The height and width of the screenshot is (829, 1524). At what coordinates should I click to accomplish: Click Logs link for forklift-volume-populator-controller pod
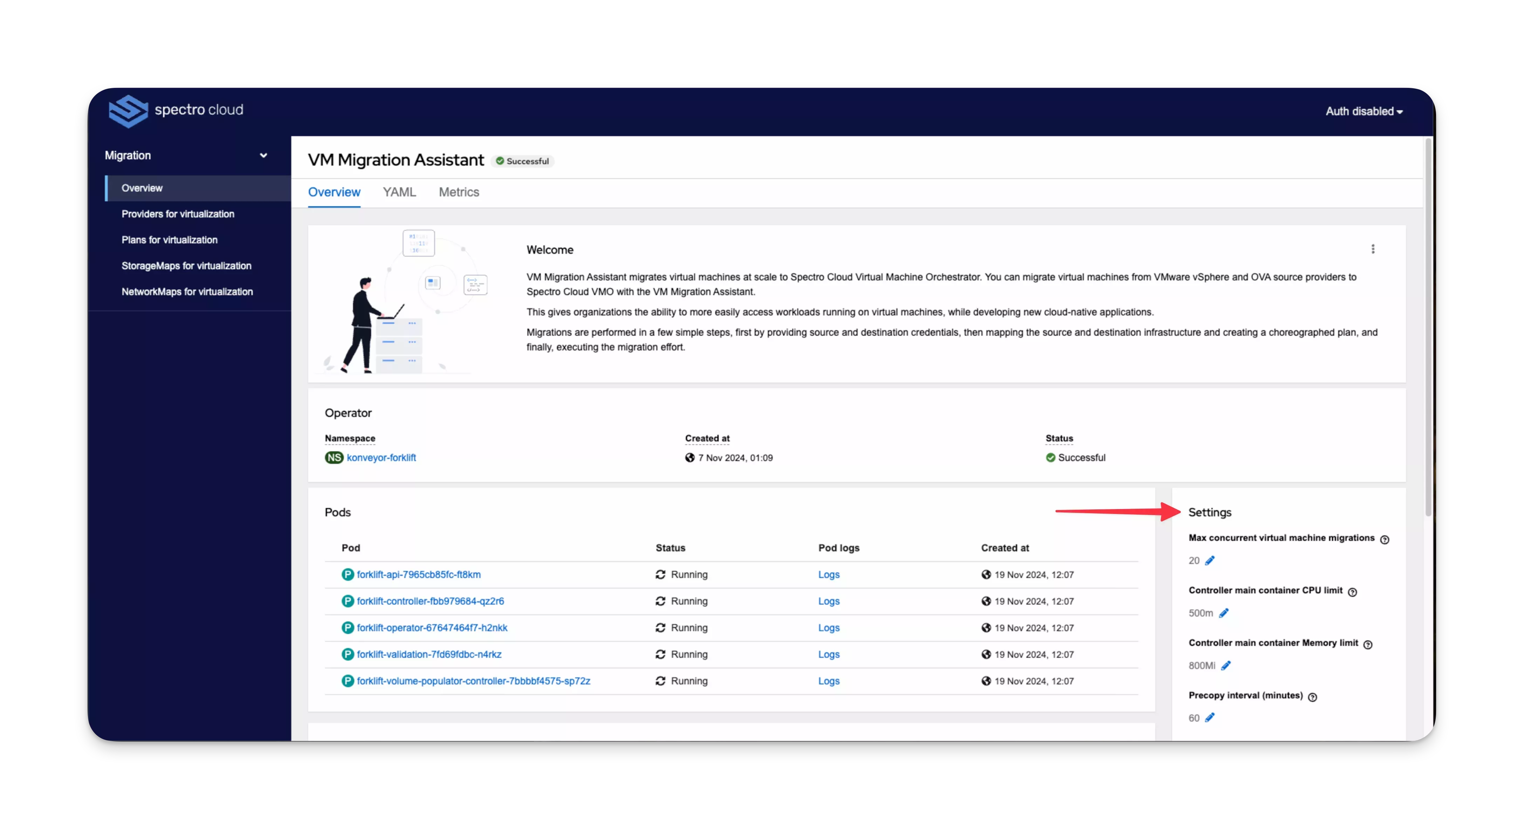coord(829,680)
